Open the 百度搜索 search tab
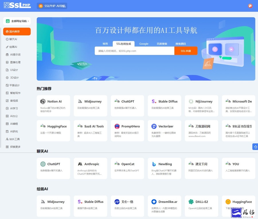This screenshot has width=258, height=219. click(x=162, y=44)
